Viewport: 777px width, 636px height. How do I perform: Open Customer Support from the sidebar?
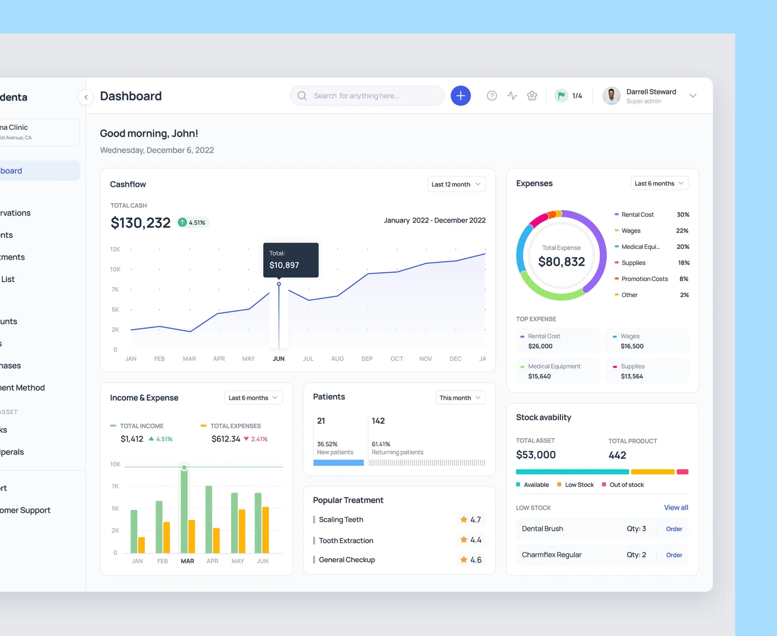[x=26, y=510]
